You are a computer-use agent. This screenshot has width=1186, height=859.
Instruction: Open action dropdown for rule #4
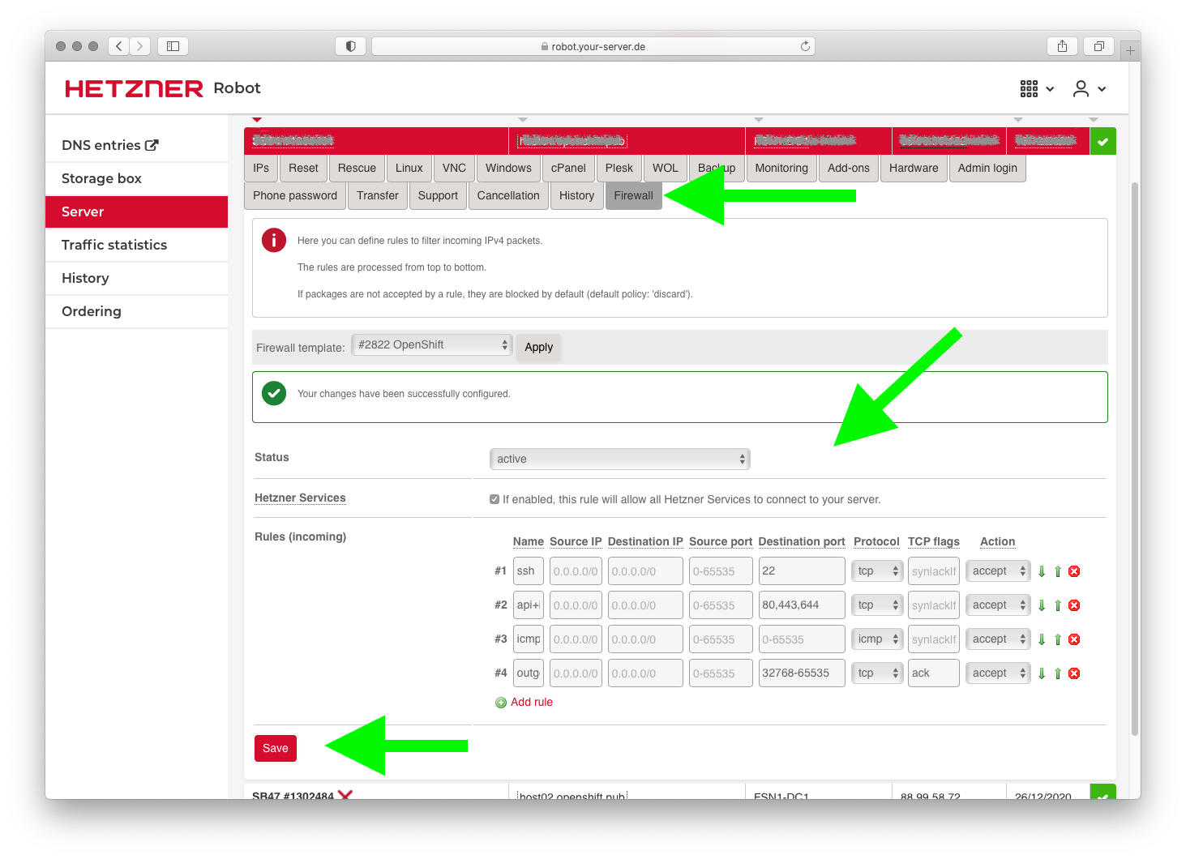pos(998,673)
